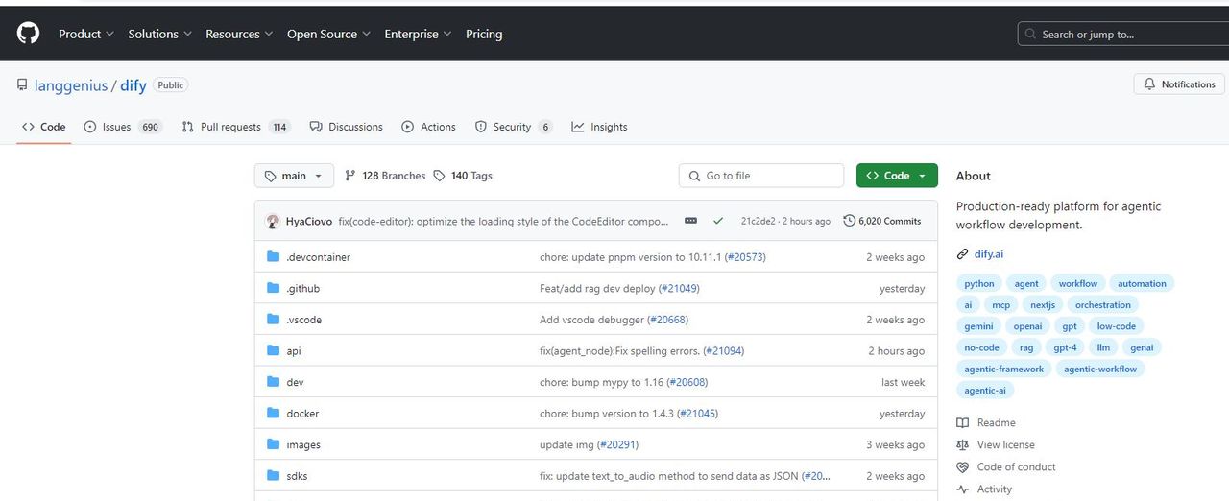The width and height of the screenshot is (1229, 501).
Task: Select the agentic-workflow topic tag
Action: (x=1100, y=369)
